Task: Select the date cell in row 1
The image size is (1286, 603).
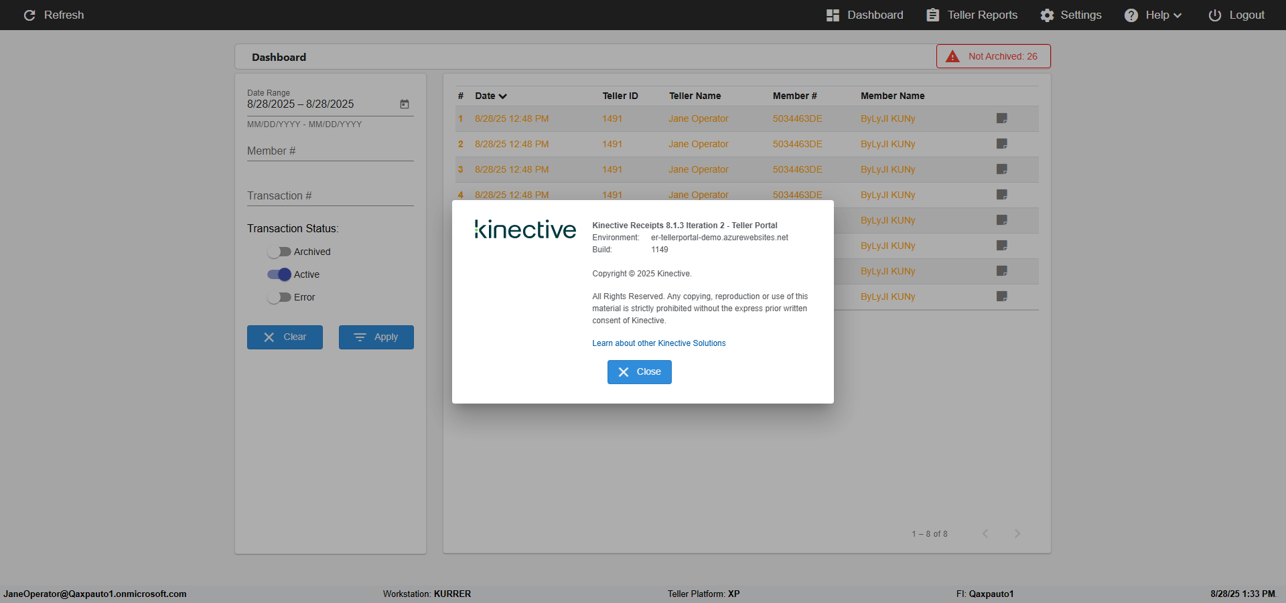Action: tap(512, 118)
